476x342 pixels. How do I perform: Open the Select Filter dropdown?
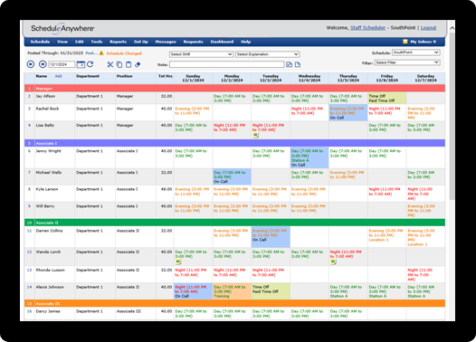tap(407, 62)
